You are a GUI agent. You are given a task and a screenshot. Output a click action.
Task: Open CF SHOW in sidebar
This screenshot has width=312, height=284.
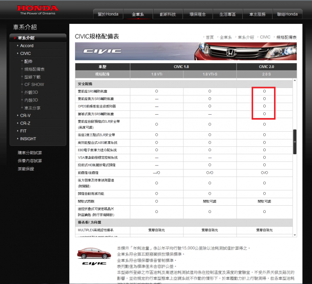point(34,85)
